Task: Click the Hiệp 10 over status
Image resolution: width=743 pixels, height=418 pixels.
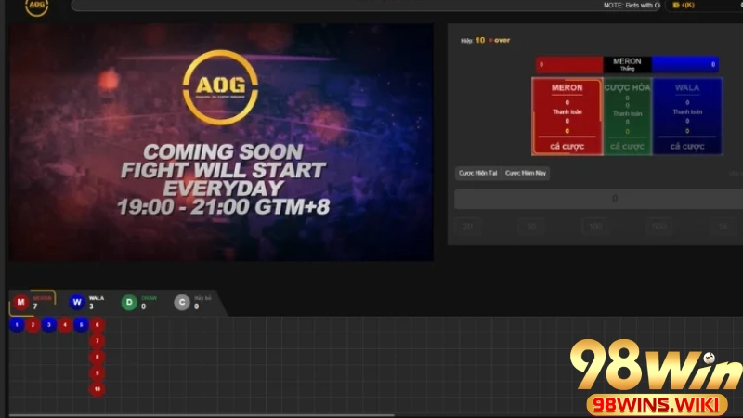Action: pyautogui.click(x=485, y=40)
